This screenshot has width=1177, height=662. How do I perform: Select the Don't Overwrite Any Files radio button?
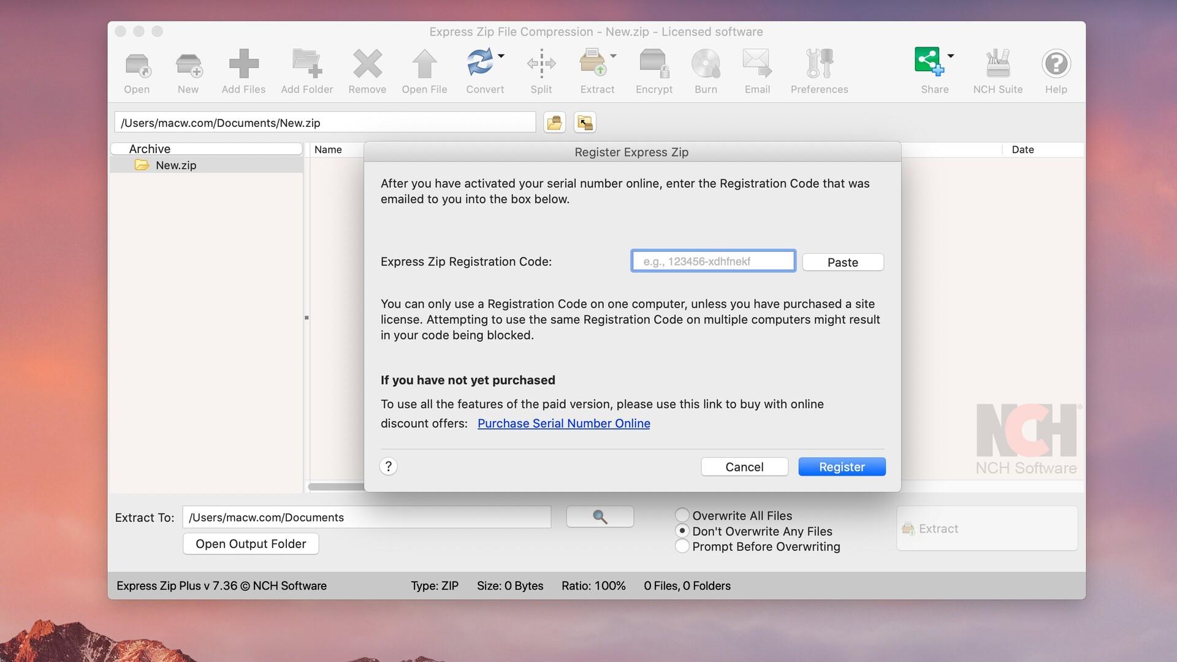point(682,531)
